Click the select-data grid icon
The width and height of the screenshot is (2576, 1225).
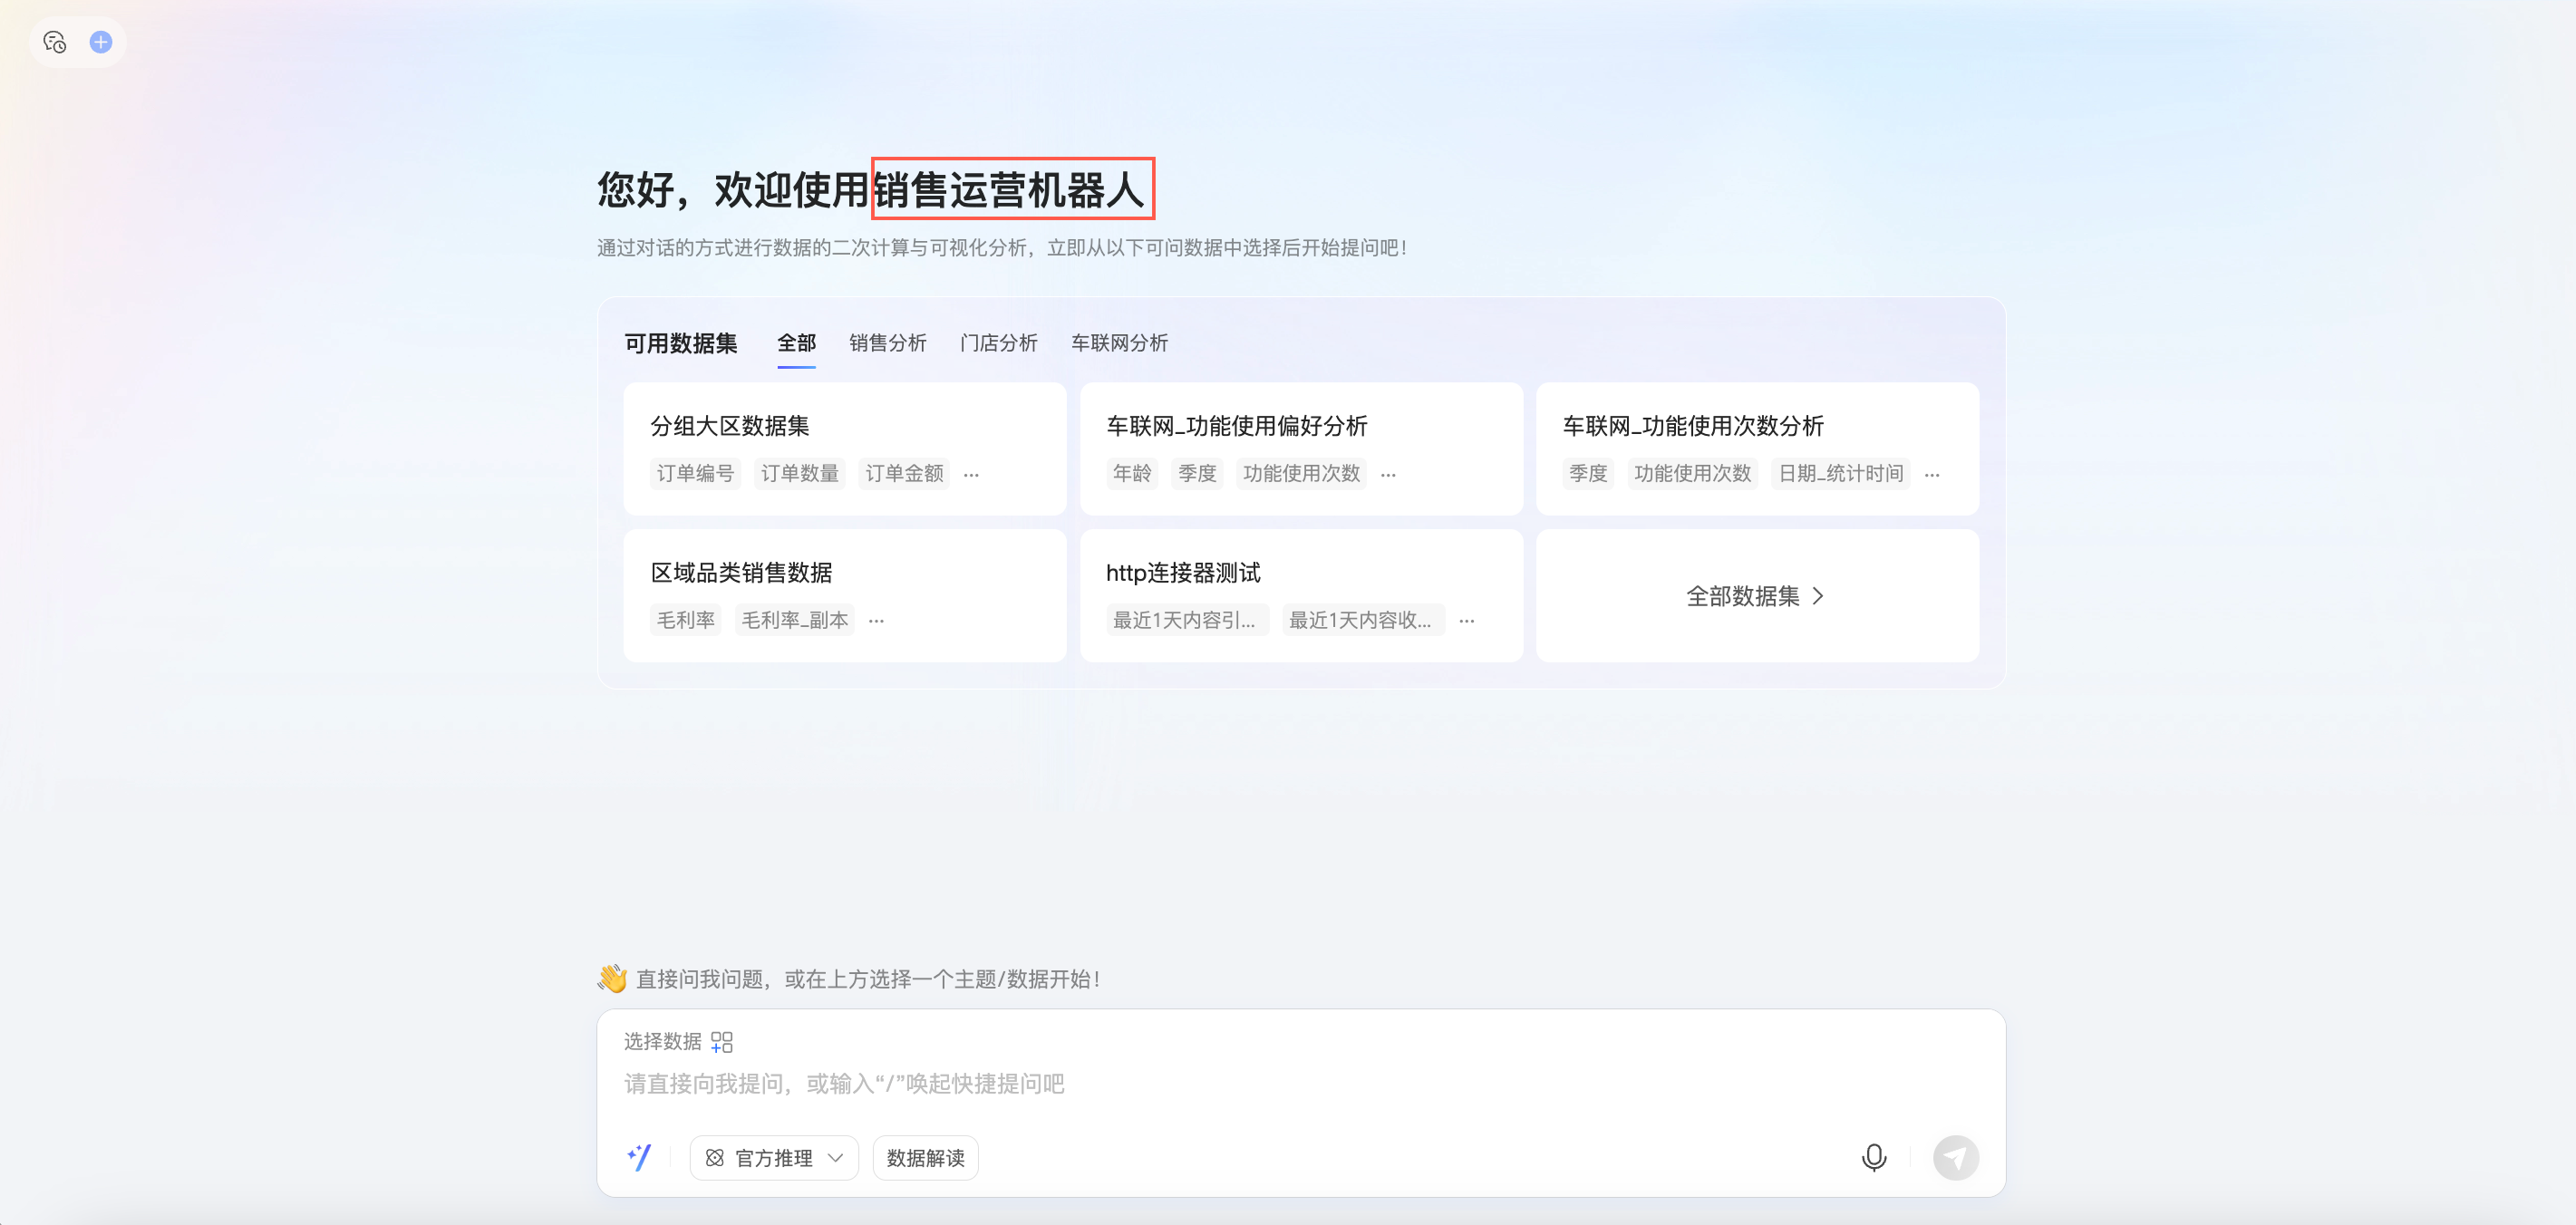722,1042
